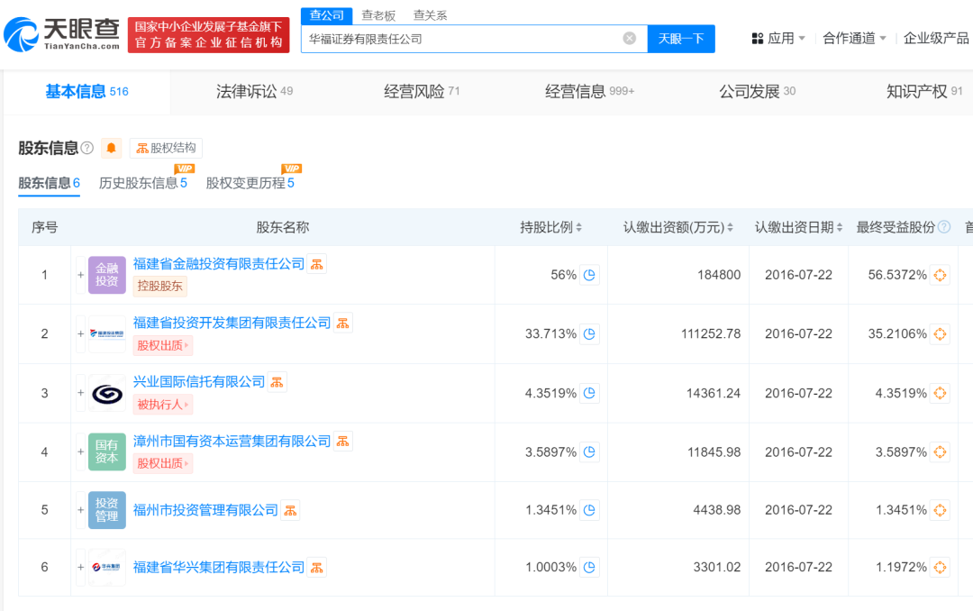The width and height of the screenshot is (973, 611).
Task: Open the help icon beside 股东信息 heading
Action: coord(87,148)
